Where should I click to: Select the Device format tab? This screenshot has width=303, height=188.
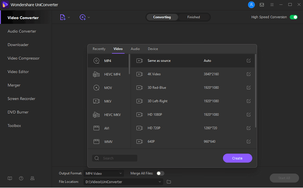(153, 49)
